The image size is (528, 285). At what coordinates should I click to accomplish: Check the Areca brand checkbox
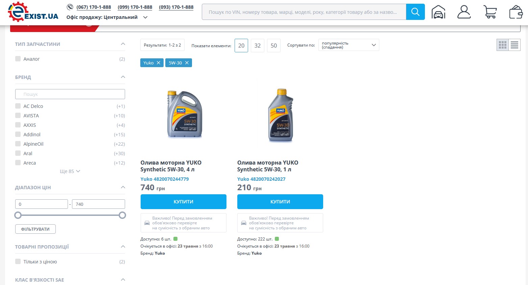coord(18,163)
